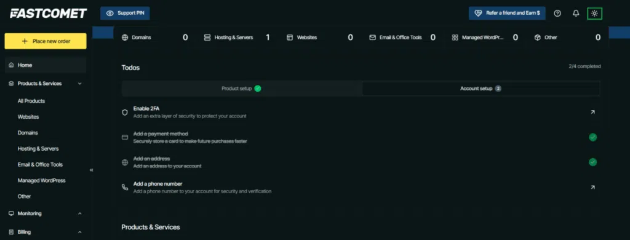
Task: Open Hosting & Servers in sidebar
Action: click(x=38, y=149)
